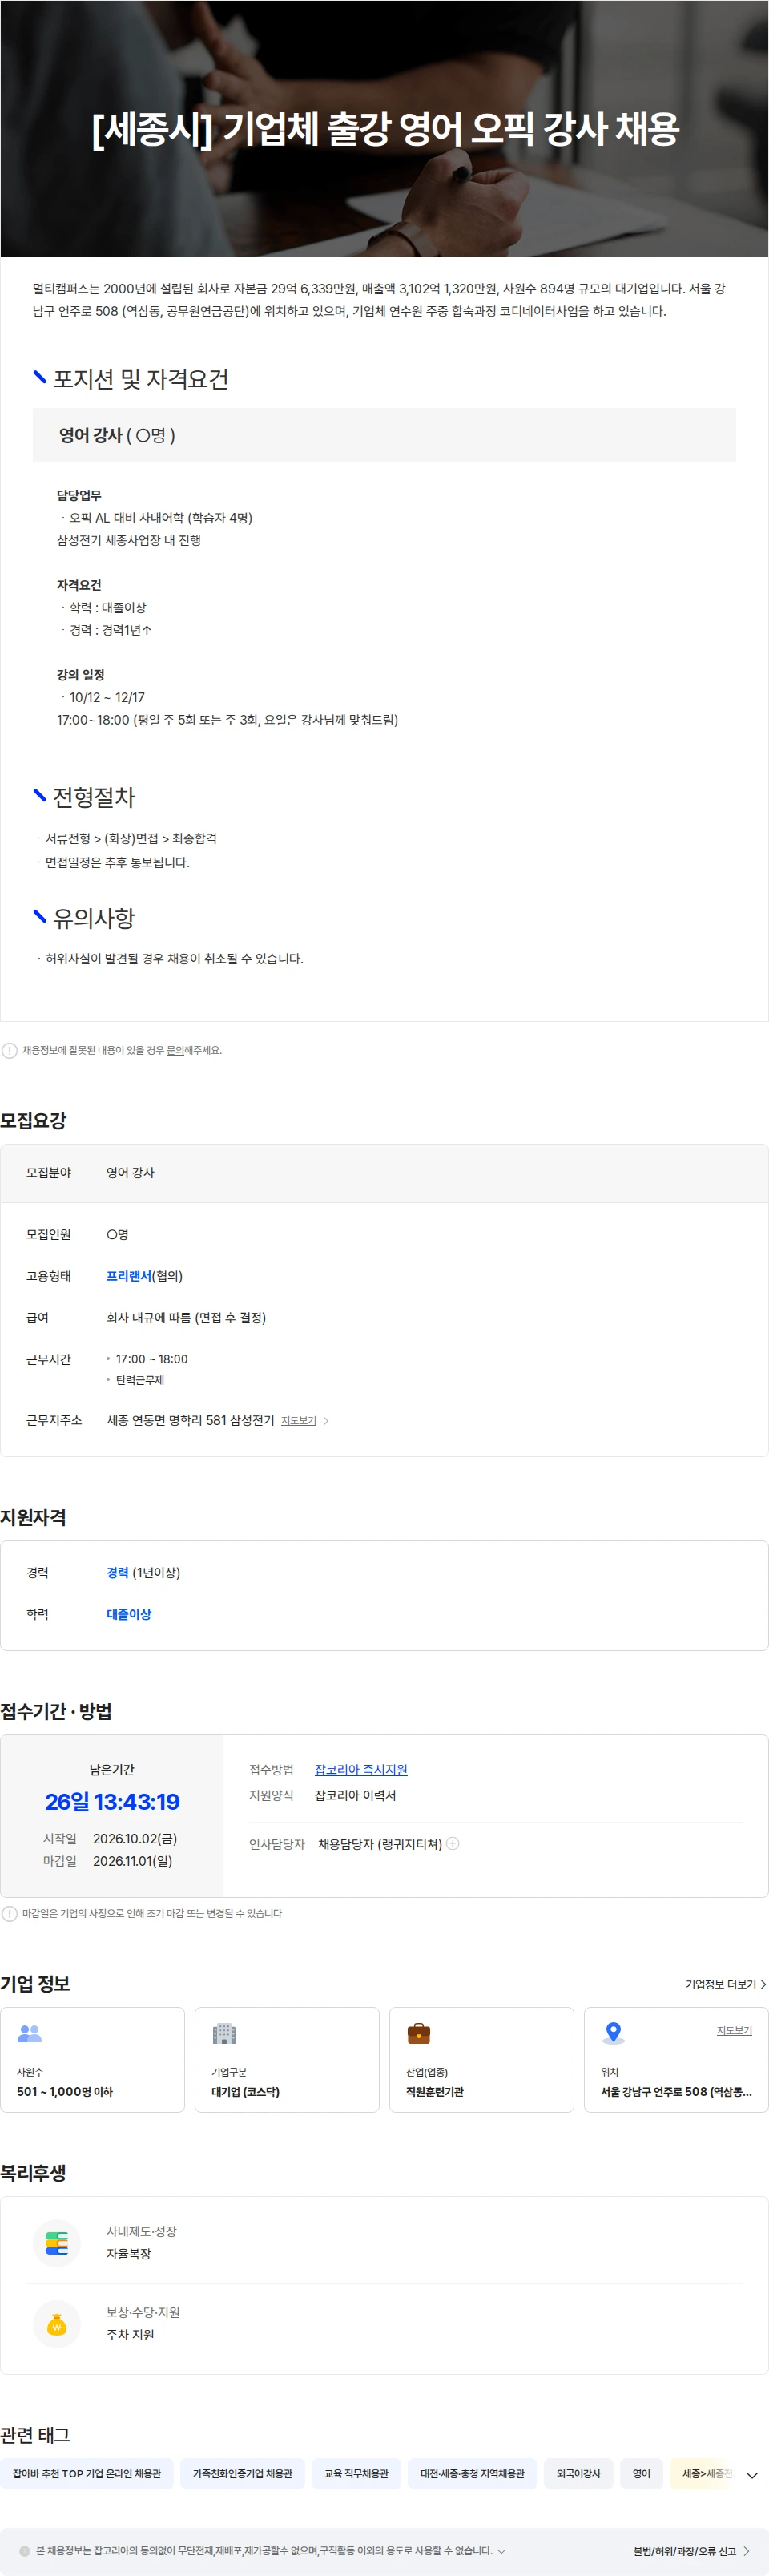Image resolution: width=769 pixels, height=2576 pixels.
Task: Click the employee count people icon
Action: [30, 2033]
